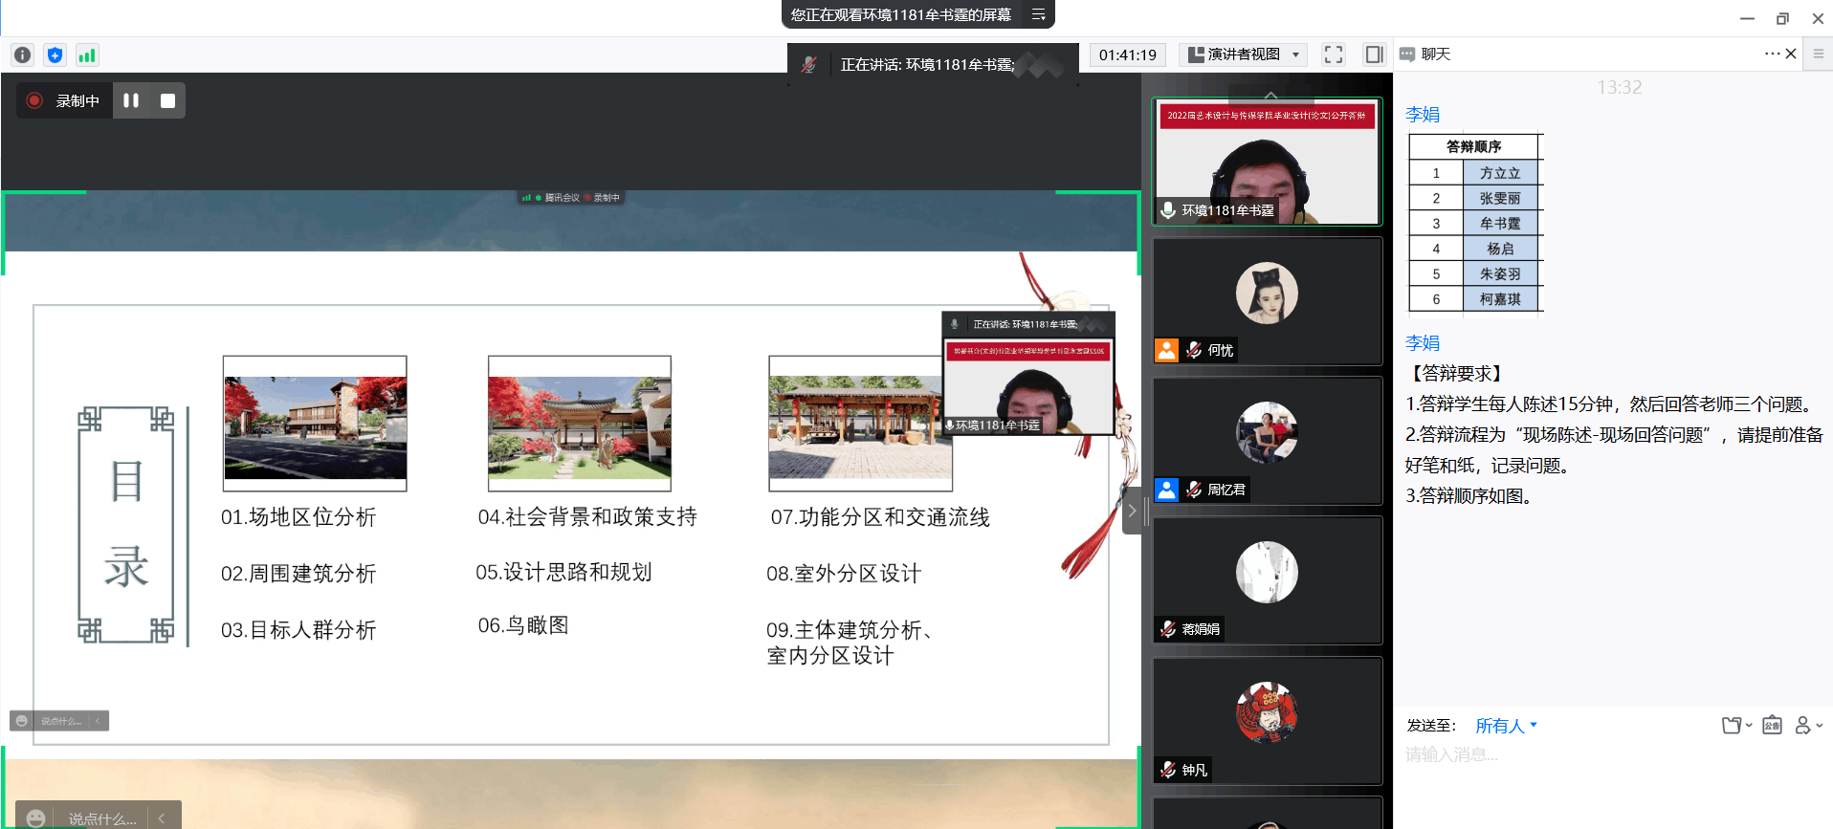Viewport: 1833px width, 829px height.
Task: Click the muted microphone icon in speaker bar
Action: pos(809,64)
